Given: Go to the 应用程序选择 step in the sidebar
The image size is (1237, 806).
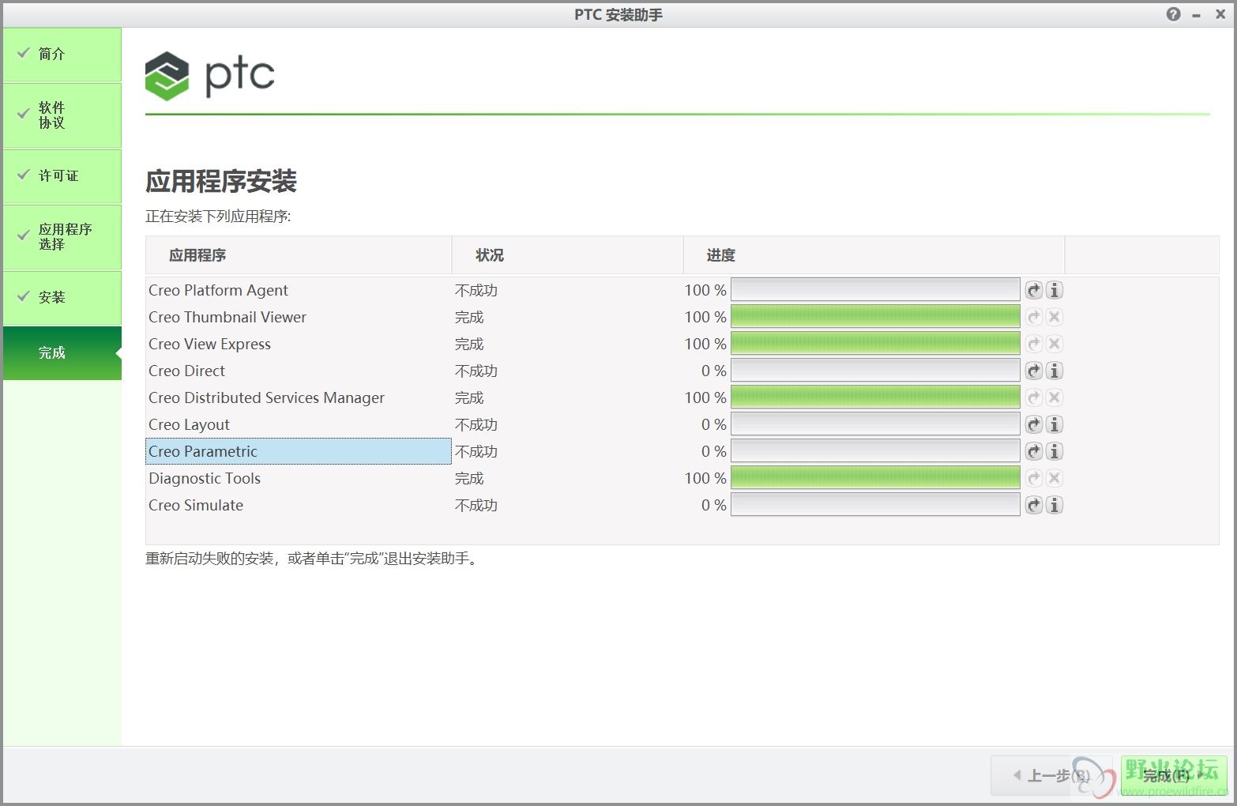Looking at the screenshot, I should tap(62, 237).
